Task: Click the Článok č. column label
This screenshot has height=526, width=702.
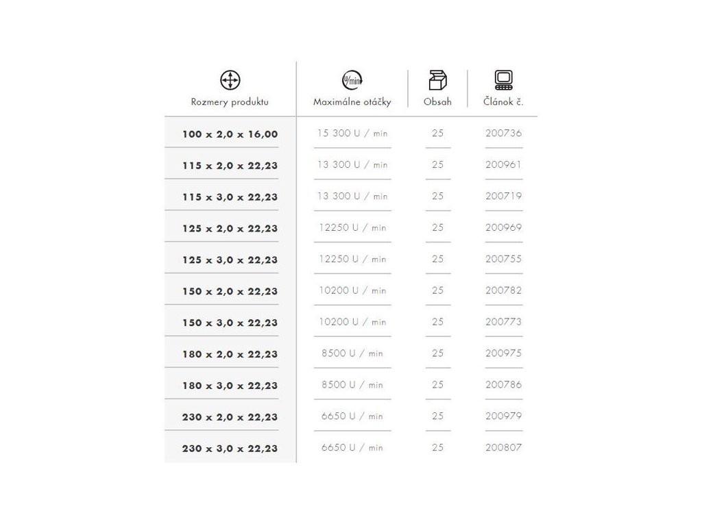Action: (503, 102)
